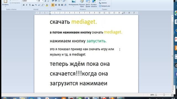Click the first-line indent marker on ruler
This screenshot has height=99, width=177.
click(x=50, y=12)
